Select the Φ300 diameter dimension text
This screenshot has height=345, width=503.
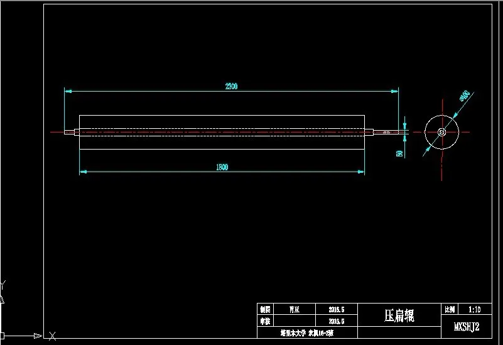[x=465, y=96]
